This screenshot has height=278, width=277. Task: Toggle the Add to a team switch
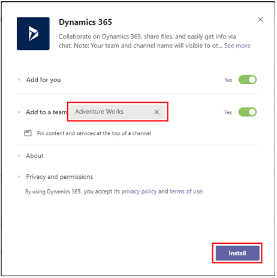pyautogui.click(x=248, y=112)
